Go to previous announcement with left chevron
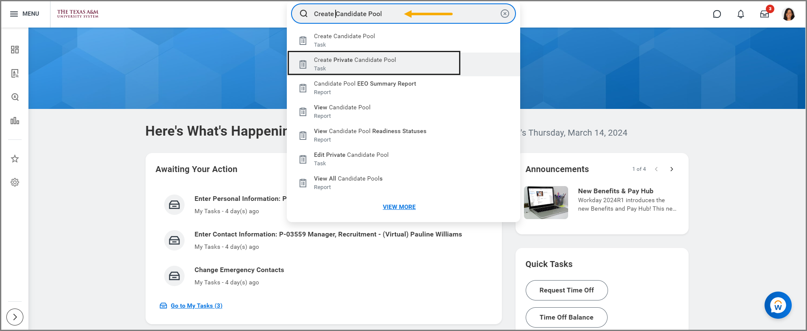The image size is (807, 331). 656,169
